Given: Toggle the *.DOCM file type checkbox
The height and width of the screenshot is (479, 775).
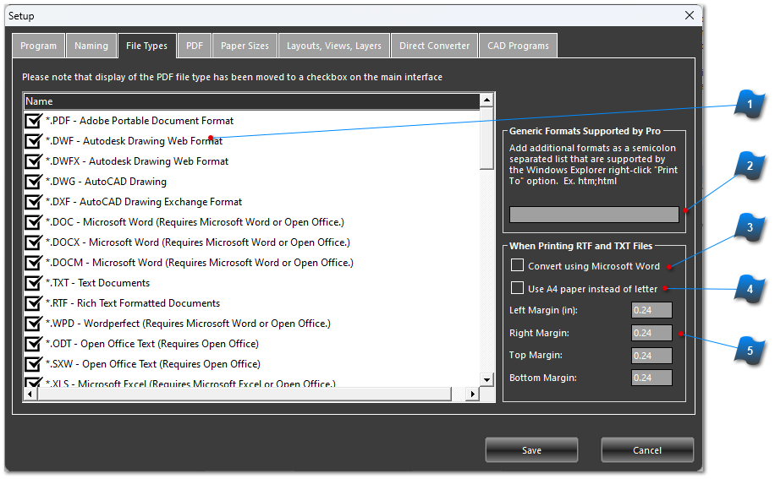Looking at the screenshot, I should pyautogui.click(x=33, y=263).
